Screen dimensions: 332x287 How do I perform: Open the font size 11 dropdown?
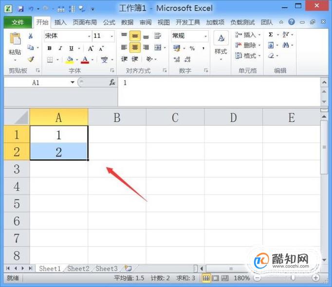(112, 36)
